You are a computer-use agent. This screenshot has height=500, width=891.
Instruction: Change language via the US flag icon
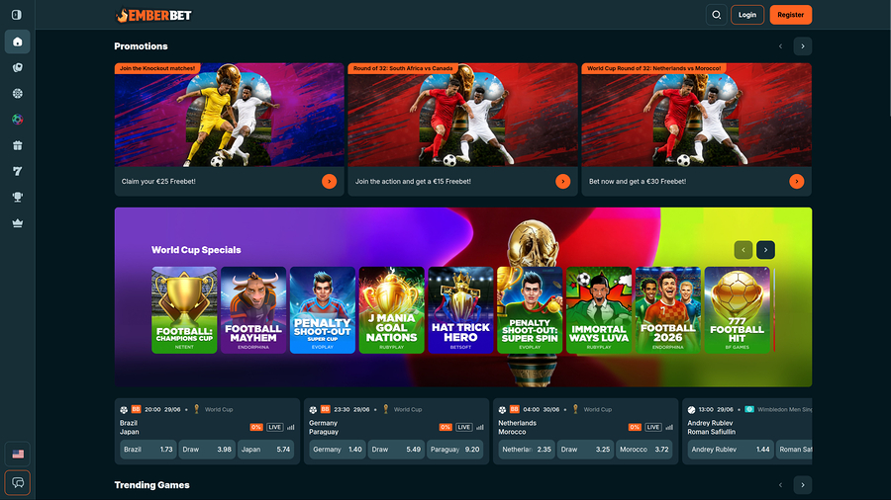[x=18, y=454]
